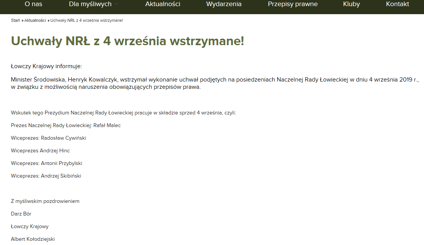Click the Aktualności breadcrumb link
Viewport: 424px width, 245px height.
point(35,20)
